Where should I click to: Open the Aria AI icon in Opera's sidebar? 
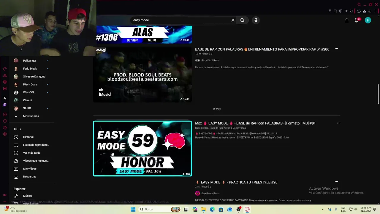click(x=5, y=98)
